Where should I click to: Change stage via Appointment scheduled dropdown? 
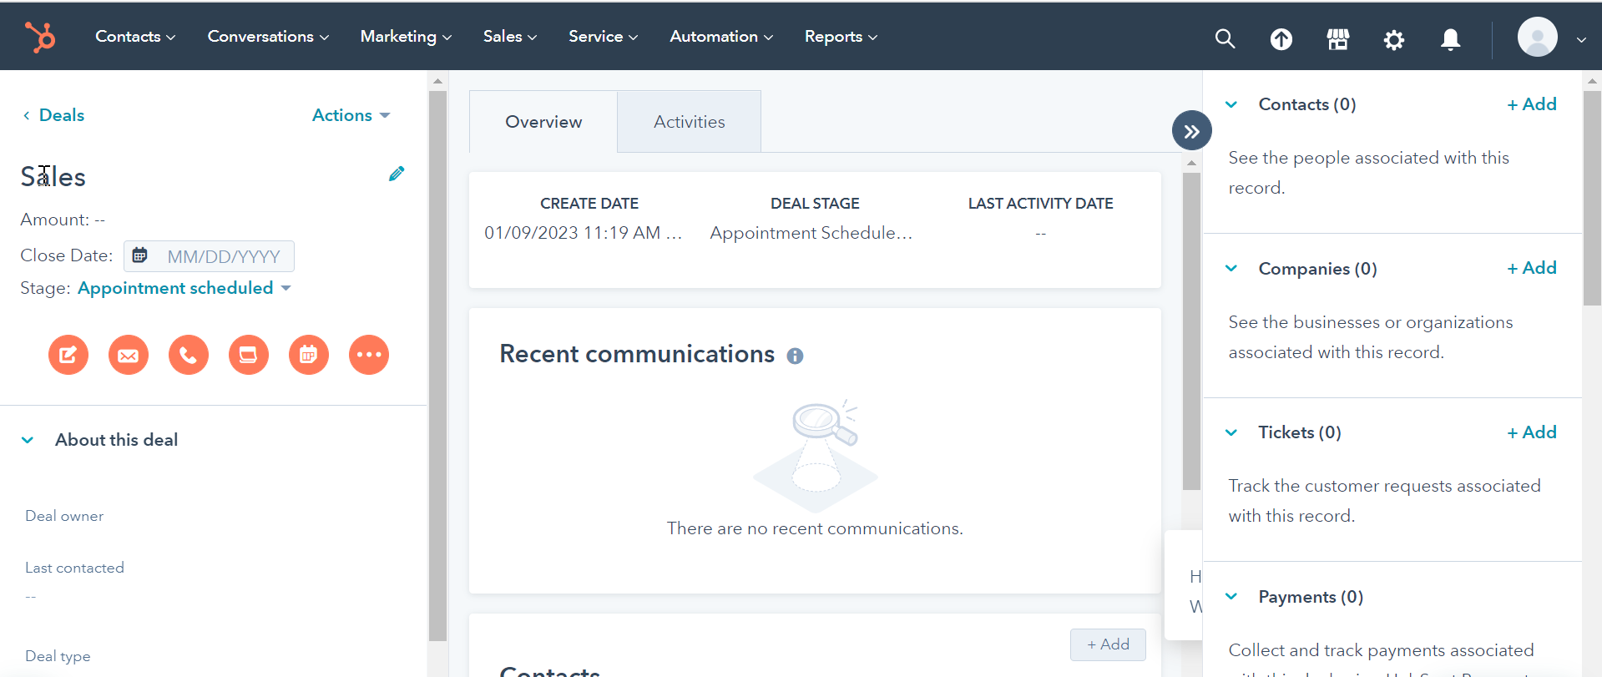tap(184, 288)
